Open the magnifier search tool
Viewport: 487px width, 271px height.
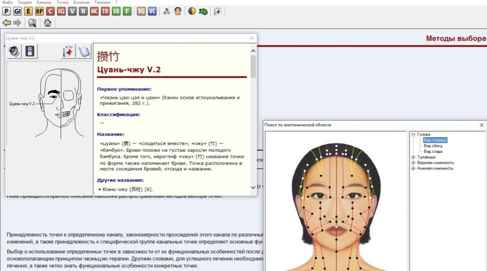pos(32,23)
